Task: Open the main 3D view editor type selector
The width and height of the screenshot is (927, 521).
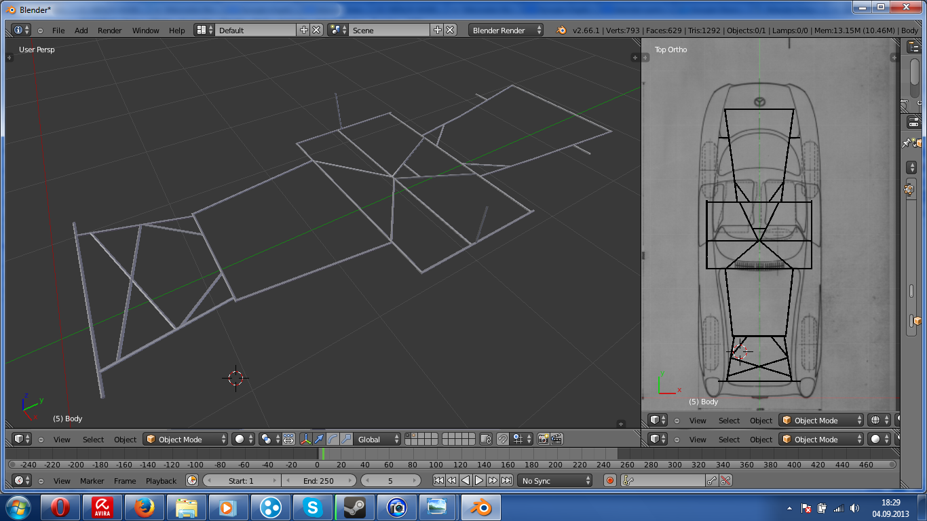Action: point(22,439)
